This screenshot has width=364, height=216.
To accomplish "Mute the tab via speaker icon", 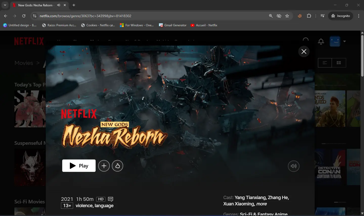I will pyautogui.click(x=59, y=5).
